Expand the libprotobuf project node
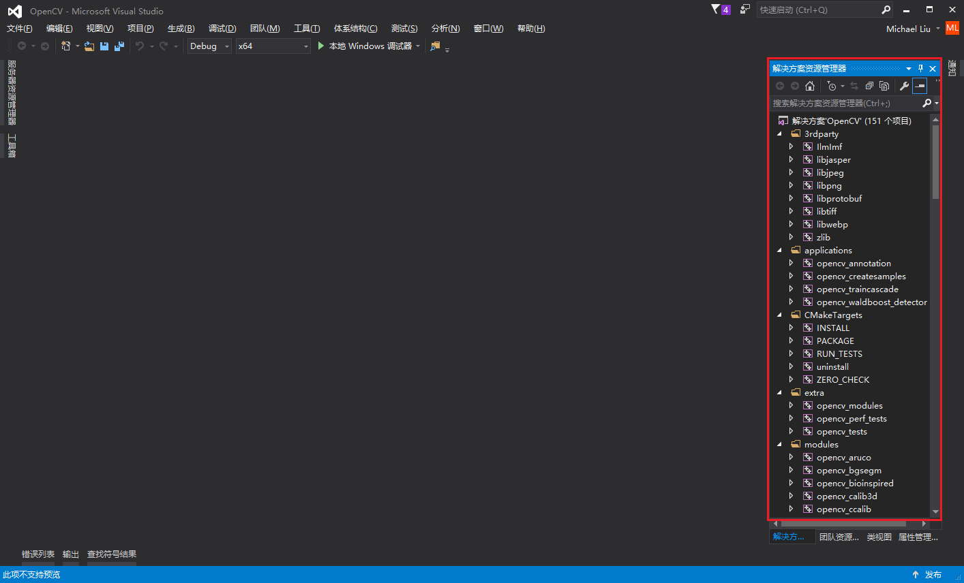 point(791,198)
